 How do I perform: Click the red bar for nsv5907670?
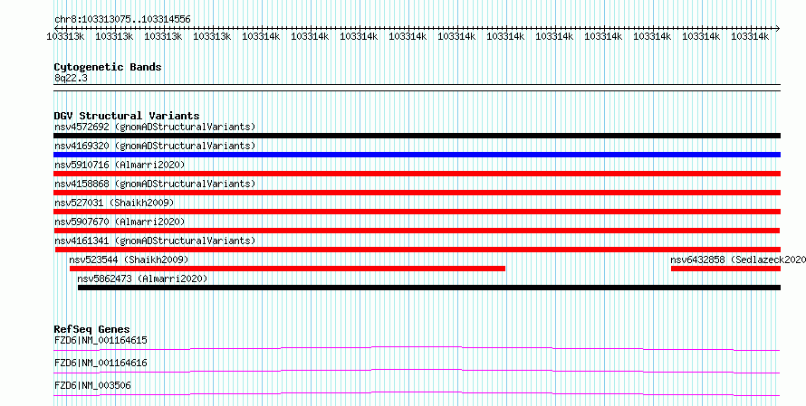(x=417, y=231)
